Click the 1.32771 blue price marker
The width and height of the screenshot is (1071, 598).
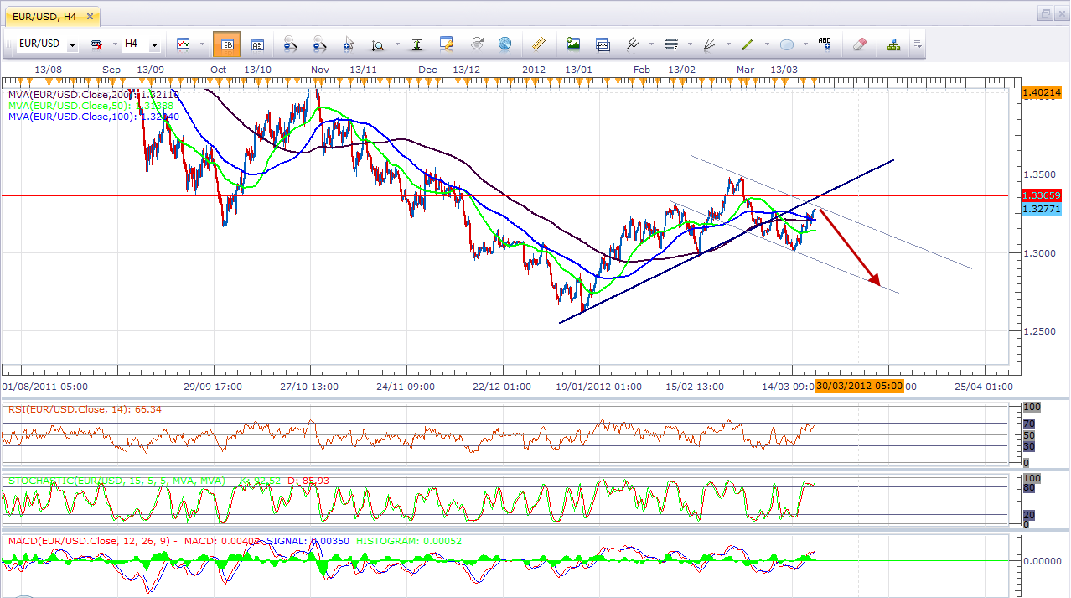click(1042, 209)
